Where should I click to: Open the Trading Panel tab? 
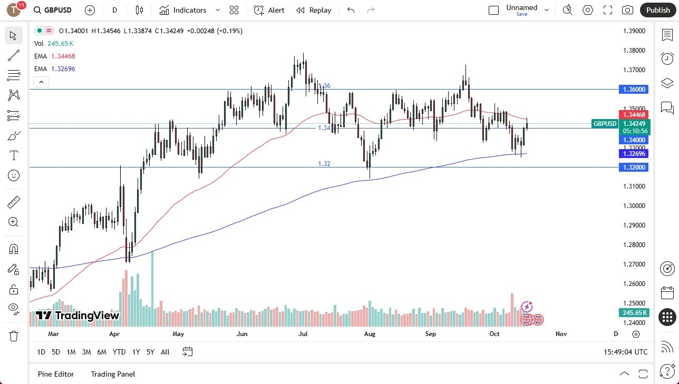112,374
